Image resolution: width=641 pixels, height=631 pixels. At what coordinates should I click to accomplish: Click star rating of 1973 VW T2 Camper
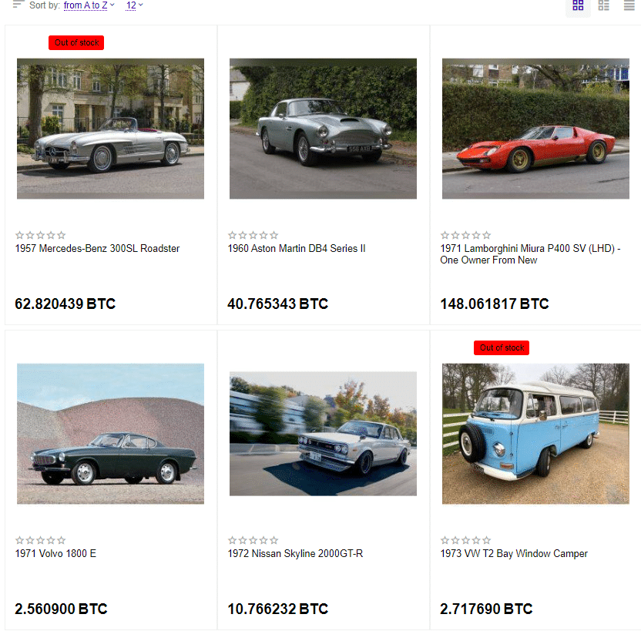coord(465,540)
